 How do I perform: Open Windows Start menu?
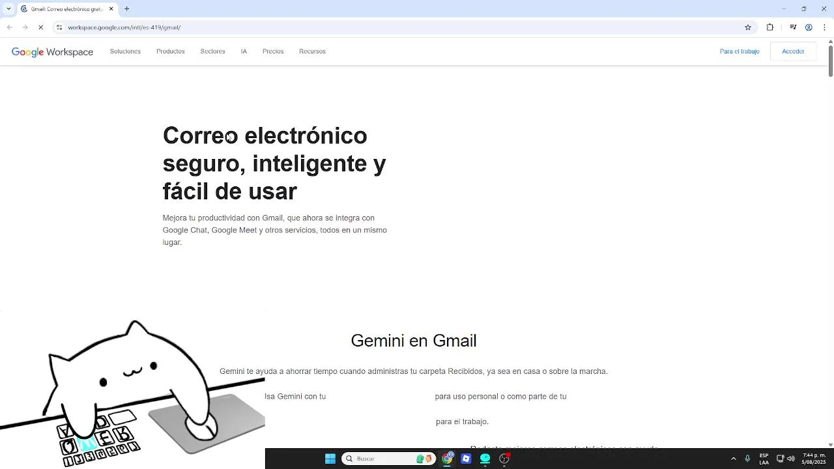(330, 459)
